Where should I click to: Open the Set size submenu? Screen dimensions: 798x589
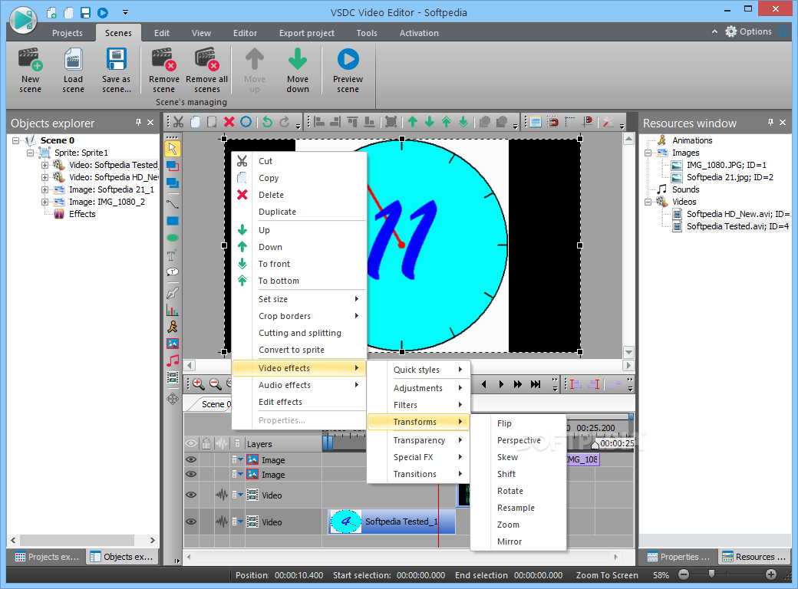(299, 299)
